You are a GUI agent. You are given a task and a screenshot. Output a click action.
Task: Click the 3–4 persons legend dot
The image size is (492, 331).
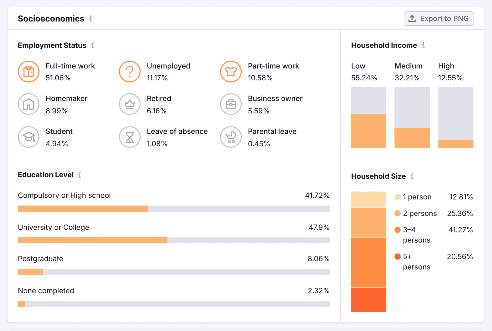397,230
